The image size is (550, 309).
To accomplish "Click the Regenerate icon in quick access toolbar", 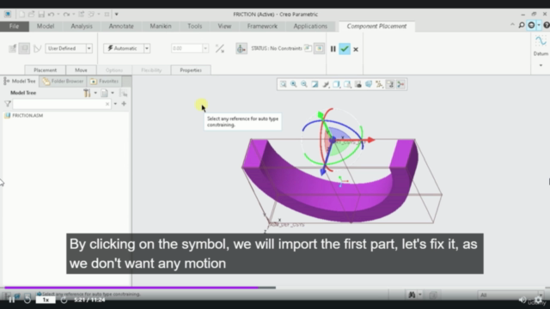I will (x=82, y=15).
